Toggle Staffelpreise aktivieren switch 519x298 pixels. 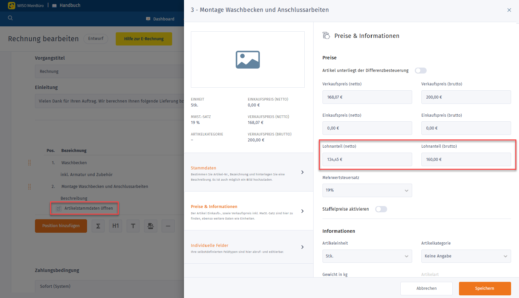click(381, 209)
